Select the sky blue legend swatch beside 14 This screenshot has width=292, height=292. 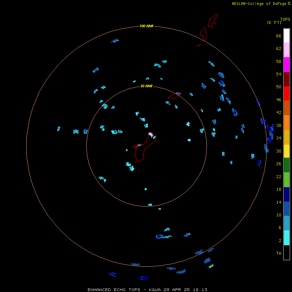point(286,223)
